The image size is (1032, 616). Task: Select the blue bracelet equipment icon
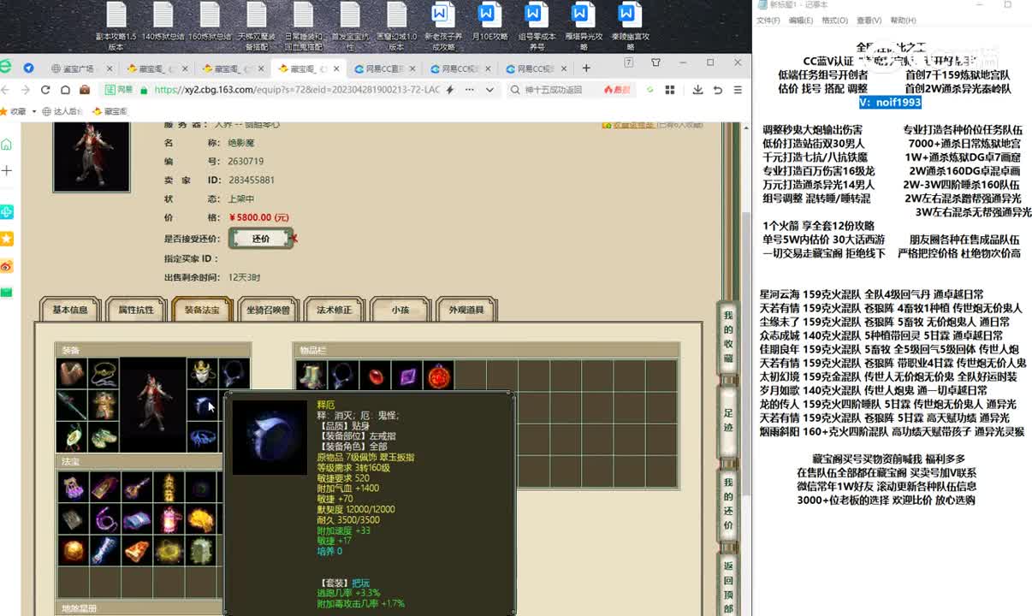(202, 437)
